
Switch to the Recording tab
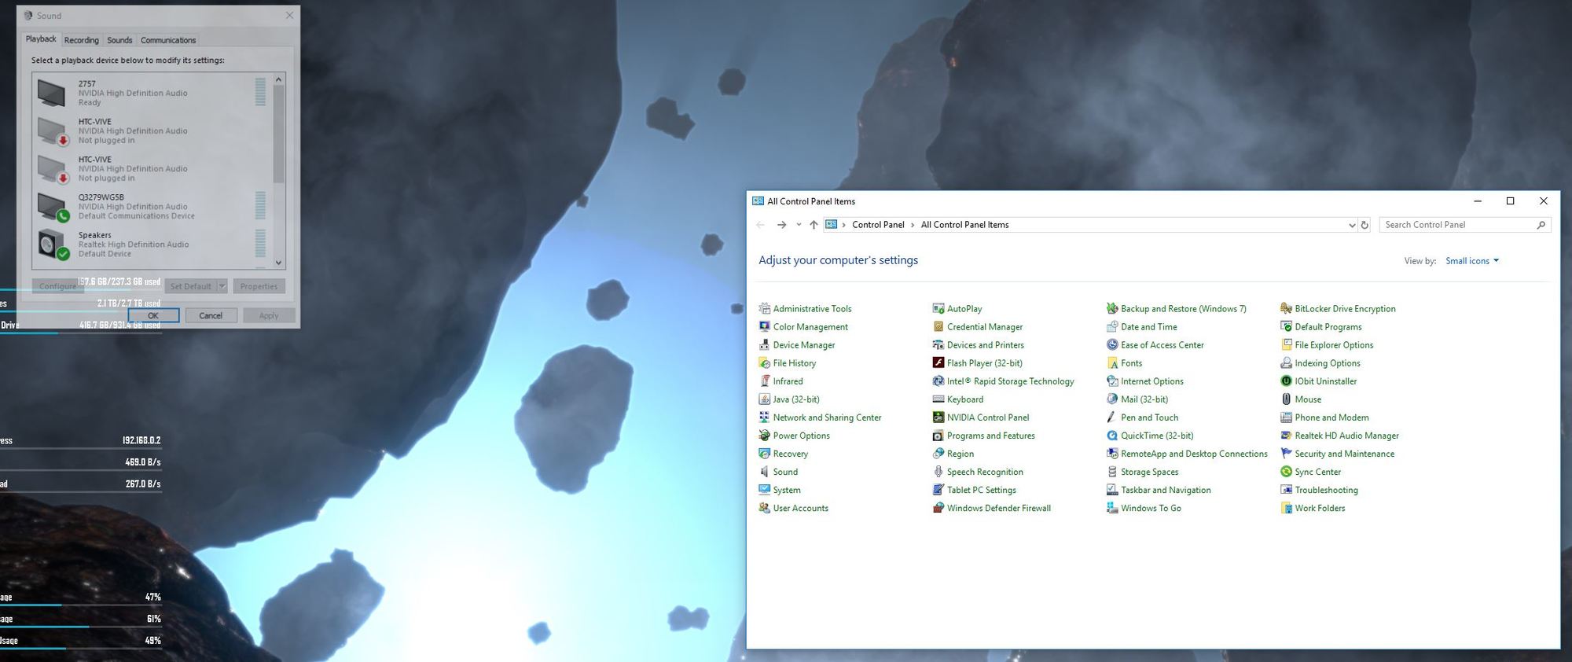(82, 40)
